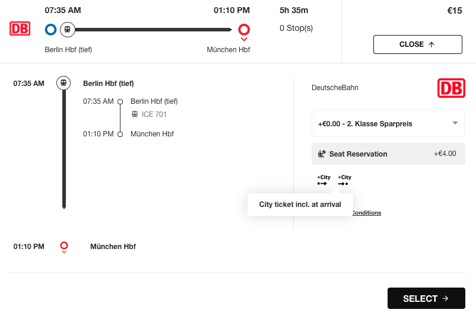Click the seat icon in Seat Reservation row
476x319 pixels.
click(322, 154)
